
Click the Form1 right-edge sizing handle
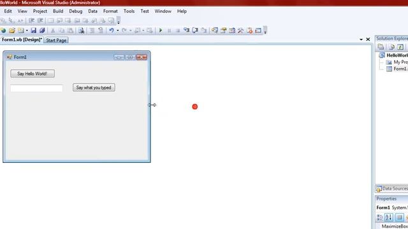pos(149,105)
